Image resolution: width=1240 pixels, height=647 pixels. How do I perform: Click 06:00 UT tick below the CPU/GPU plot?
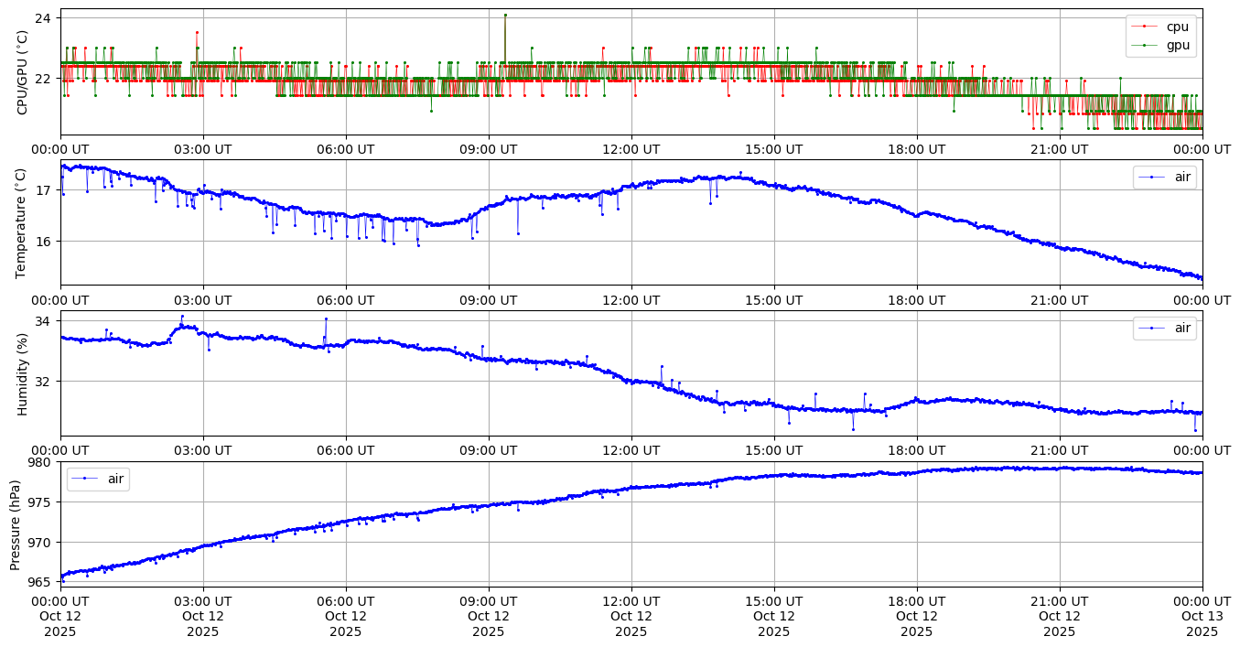(x=345, y=149)
